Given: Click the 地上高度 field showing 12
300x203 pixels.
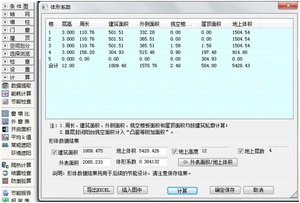Looking at the screenshot, I should pyautogui.click(x=216, y=151).
